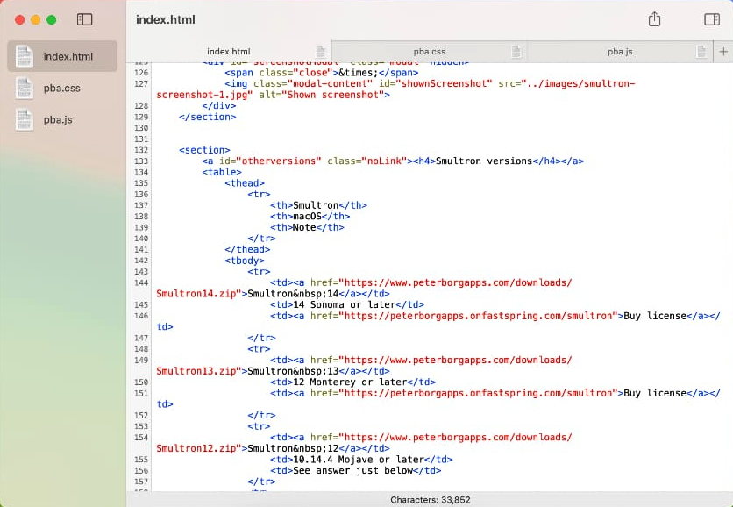Click the Characters count in status bar
This screenshot has width=733, height=507.
click(430, 499)
